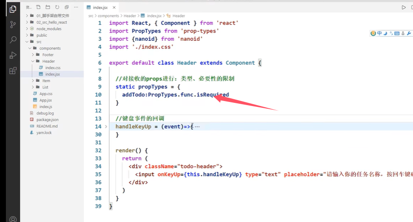Click handleKeyUp definition on line 14
Viewport: 413px width, 222px height.
[x=133, y=127]
